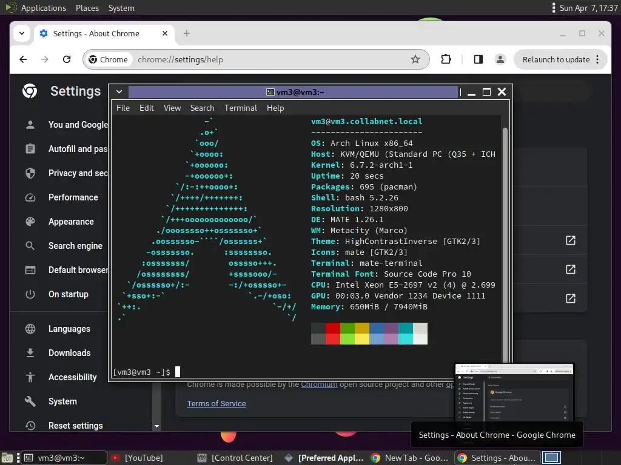Viewport: 621px width, 465px height.
Task: Open the Terms of Service link
Action: pyautogui.click(x=217, y=403)
